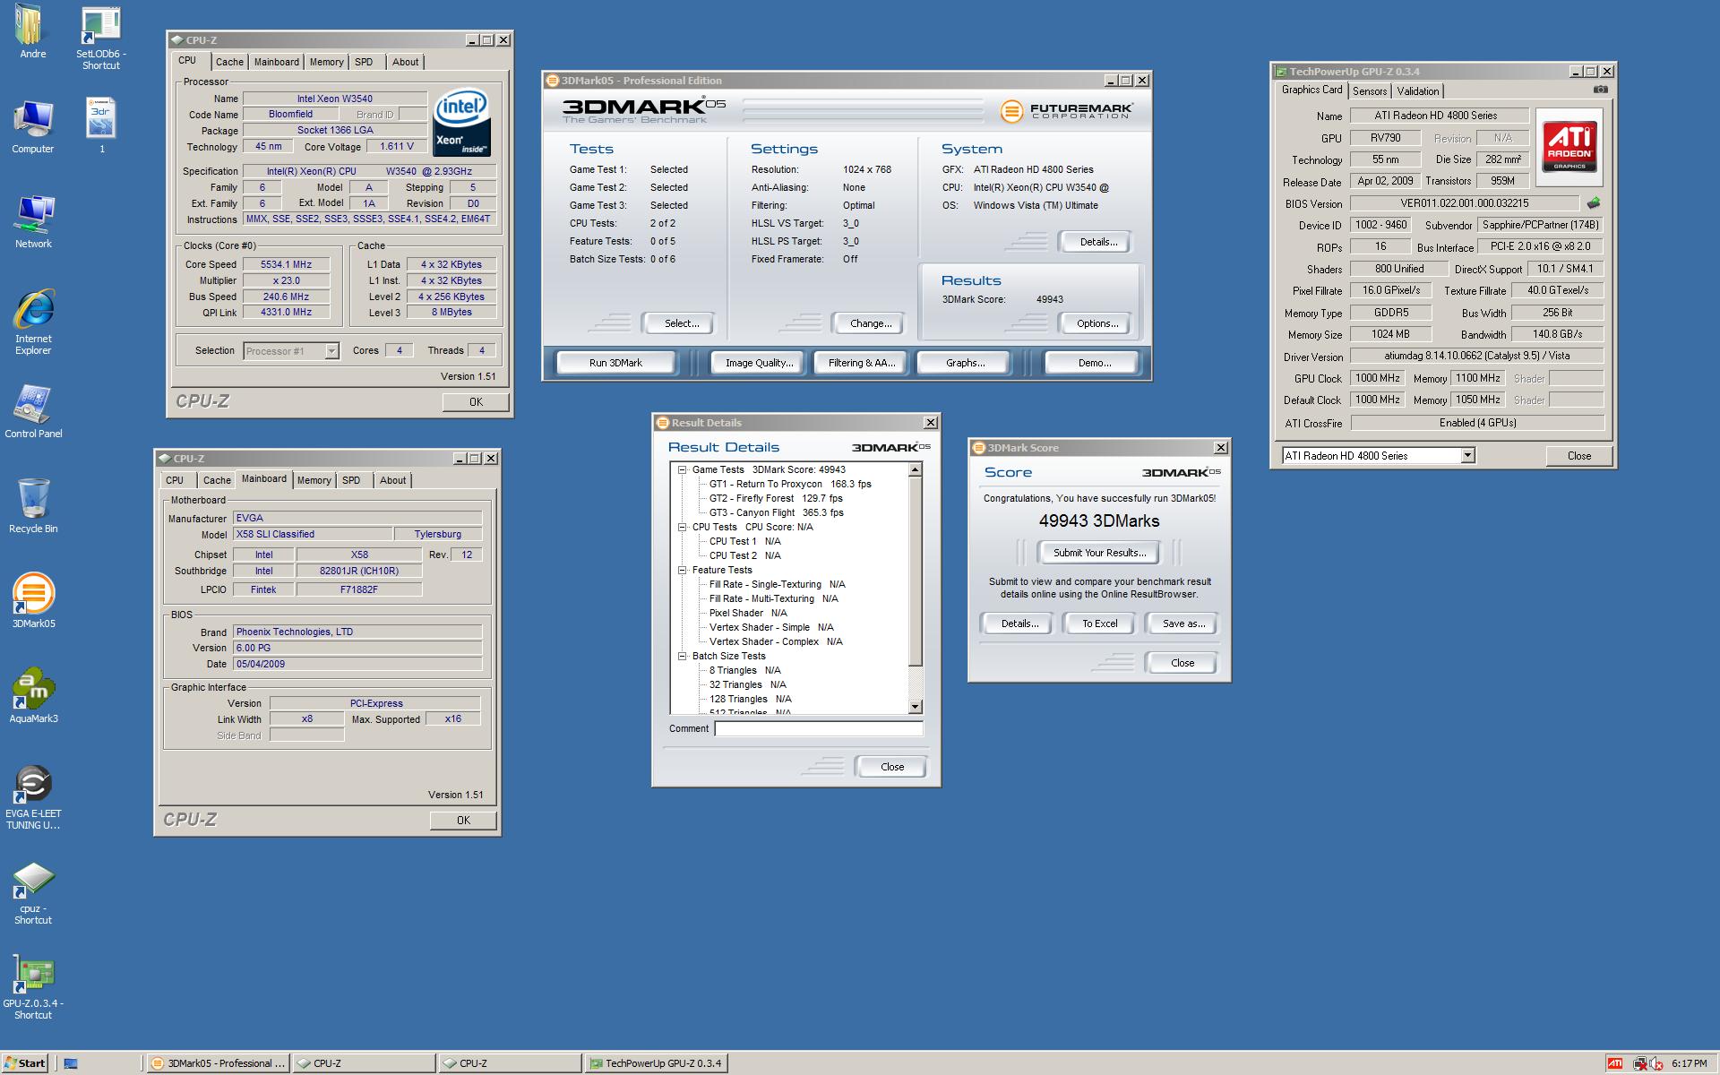The image size is (1720, 1075).
Task: Open the SetLODb6 shortcut icon
Action: pyautogui.click(x=100, y=36)
